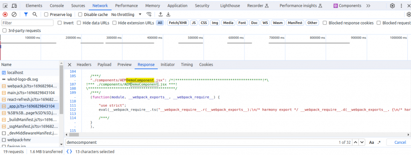This screenshot has width=411, height=155.
Task: Show more DevTools tabs chevron
Action: pyautogui.click(x=368, y=6)
